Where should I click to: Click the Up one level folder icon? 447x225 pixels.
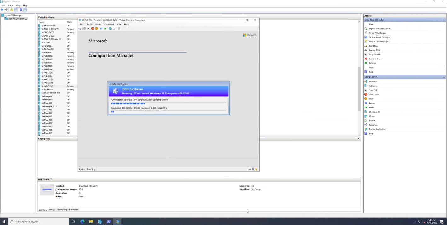(12, 10)
